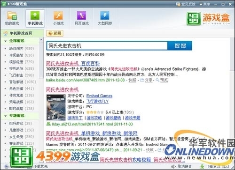Switch to the 单机游戏 tab
Viewport: 235px width, 170px height.
pos(35,18)
